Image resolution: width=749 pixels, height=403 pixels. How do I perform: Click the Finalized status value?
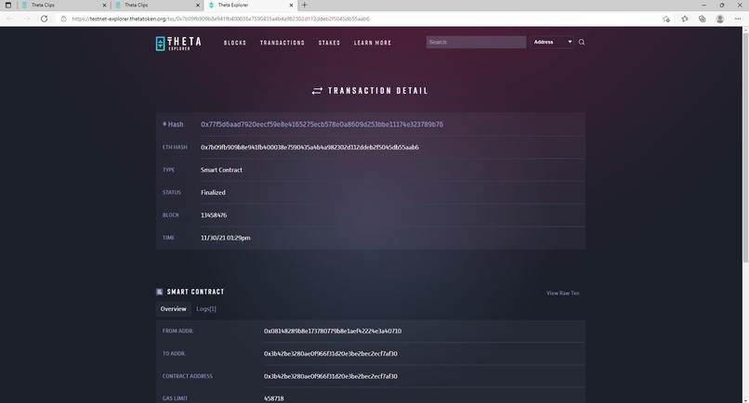point(213,192)
